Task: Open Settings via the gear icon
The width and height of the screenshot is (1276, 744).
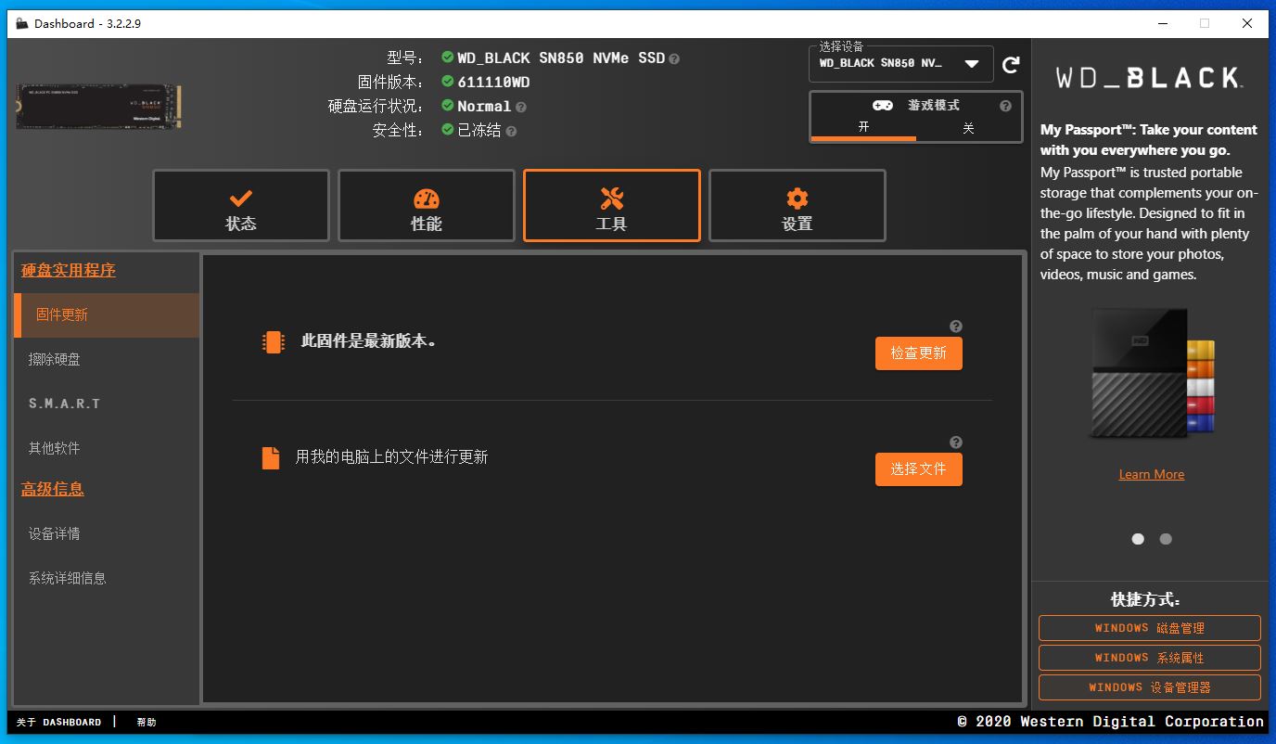Action: [797, 205]
